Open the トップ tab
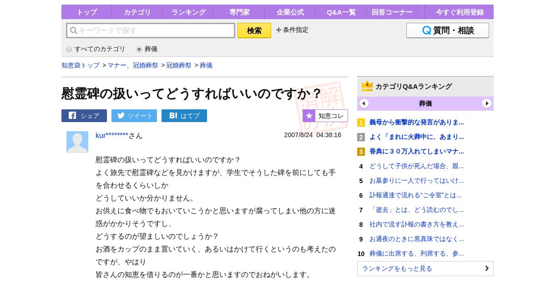This screenshot has height=287, width=546. (x=86, y=12)
